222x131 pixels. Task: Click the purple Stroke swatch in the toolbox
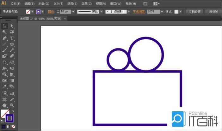pyautogui.click(x=9, y=118)
